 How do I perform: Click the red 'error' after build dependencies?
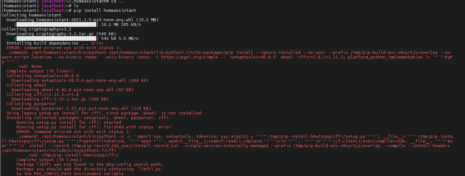coord(97,43)
